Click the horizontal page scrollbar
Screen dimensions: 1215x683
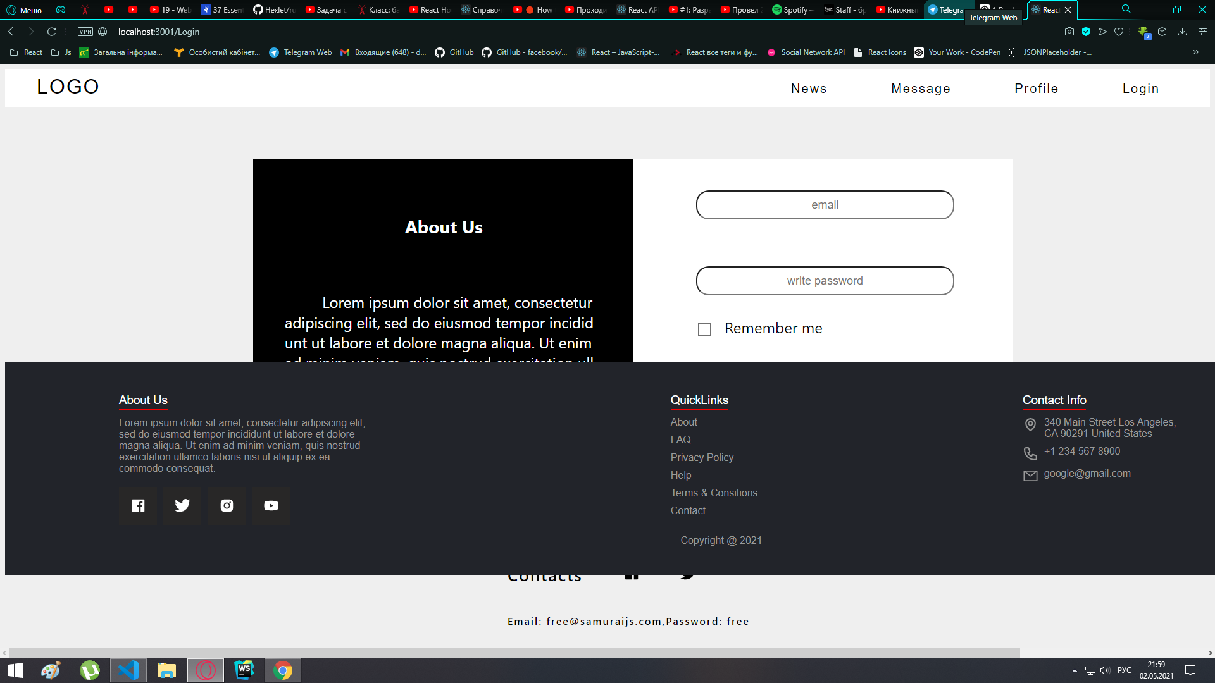pyautogui.click(x=514, y=653)
